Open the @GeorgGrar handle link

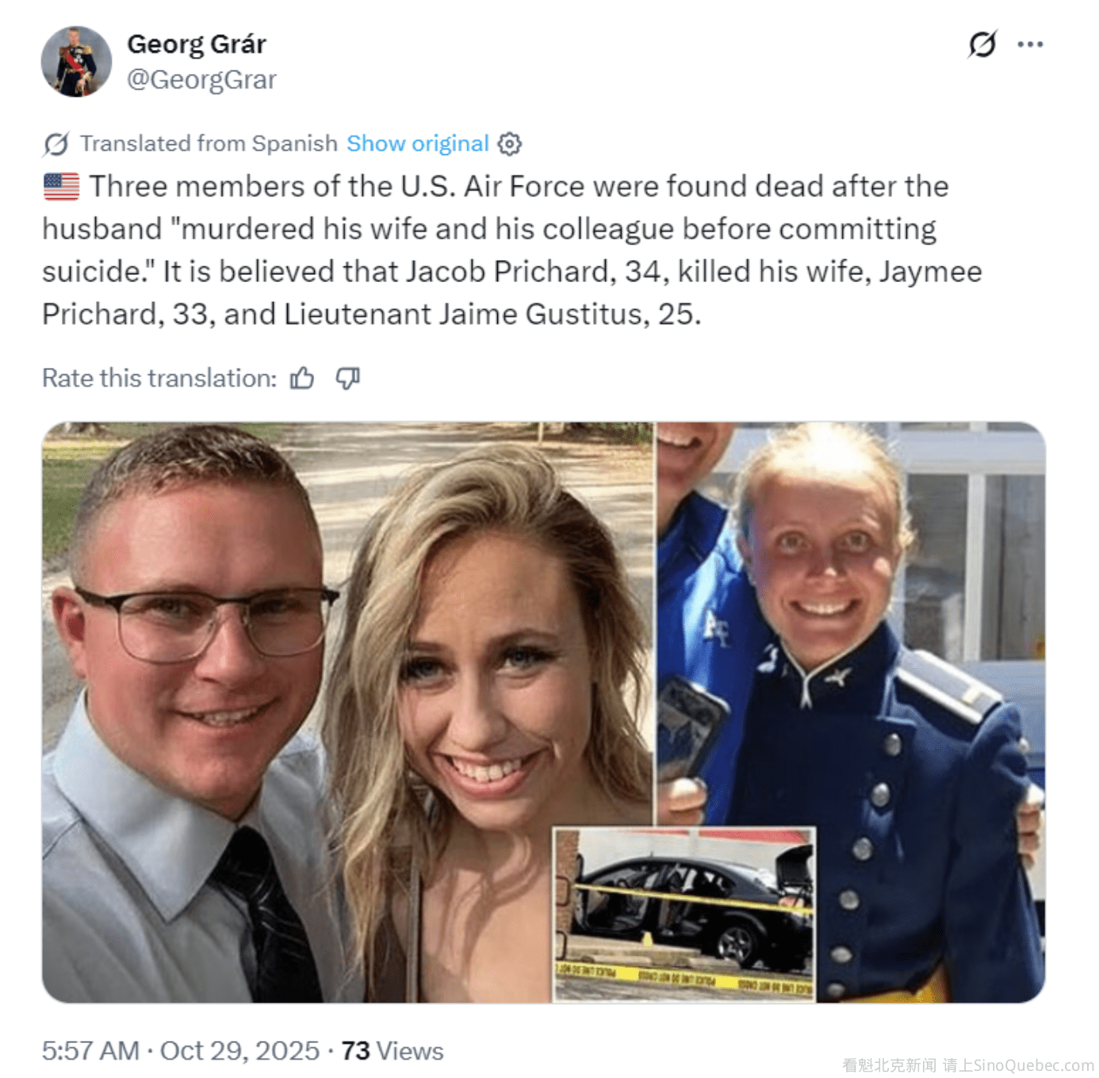coord(202,79)
